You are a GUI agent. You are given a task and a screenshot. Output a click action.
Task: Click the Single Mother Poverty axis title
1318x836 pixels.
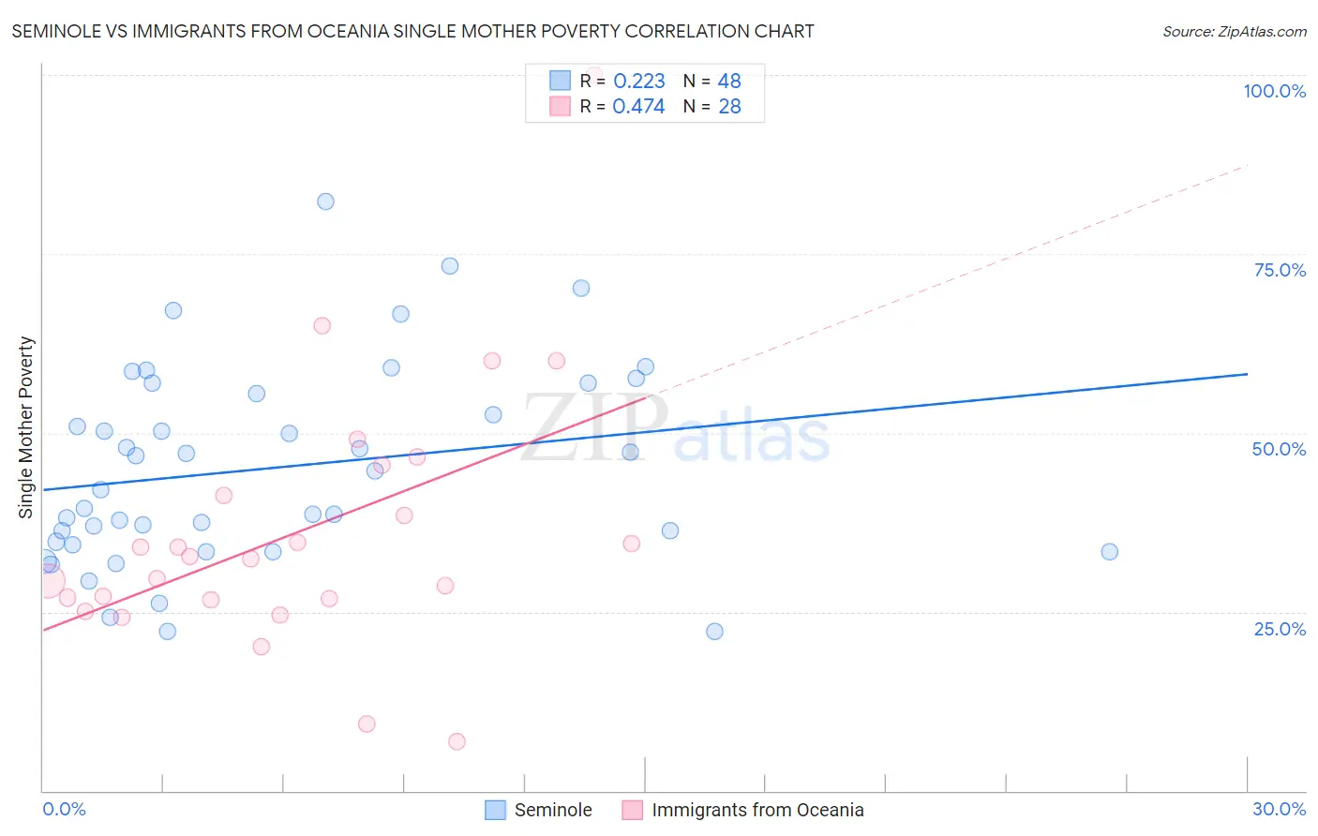26,427
